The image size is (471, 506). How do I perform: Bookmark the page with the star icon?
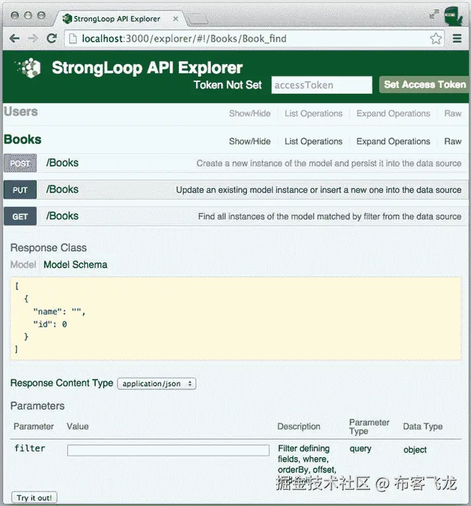coord(435,39)
